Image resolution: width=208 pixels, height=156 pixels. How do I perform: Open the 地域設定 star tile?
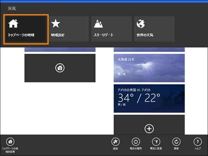pyautogui.click(x=69, y=29)
